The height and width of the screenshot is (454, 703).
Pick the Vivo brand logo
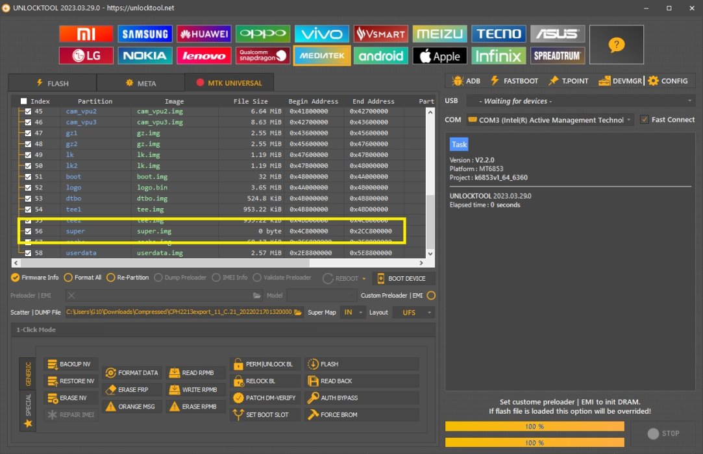322,34
